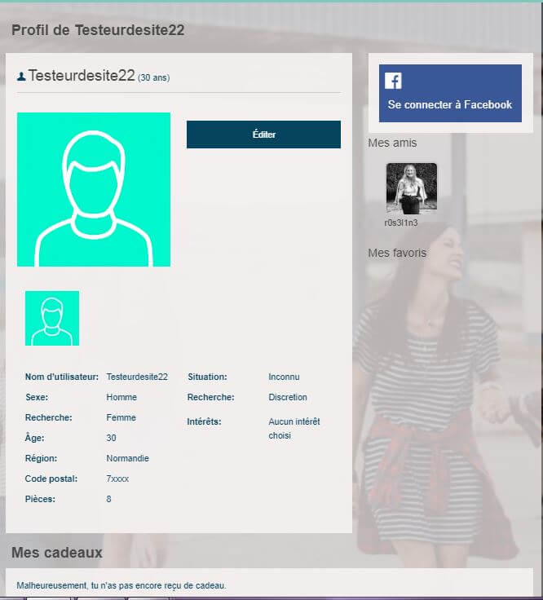The image size is (543, 600).
Task: Click the r0s3l1n3 friend name
Action: tap(400, 223)
